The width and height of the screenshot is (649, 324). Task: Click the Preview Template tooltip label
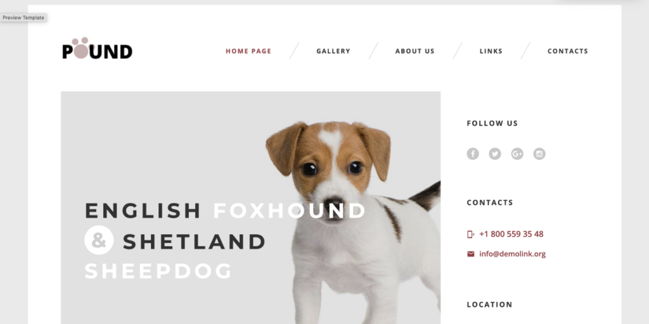pyautogui.click(x=23, y=18)
